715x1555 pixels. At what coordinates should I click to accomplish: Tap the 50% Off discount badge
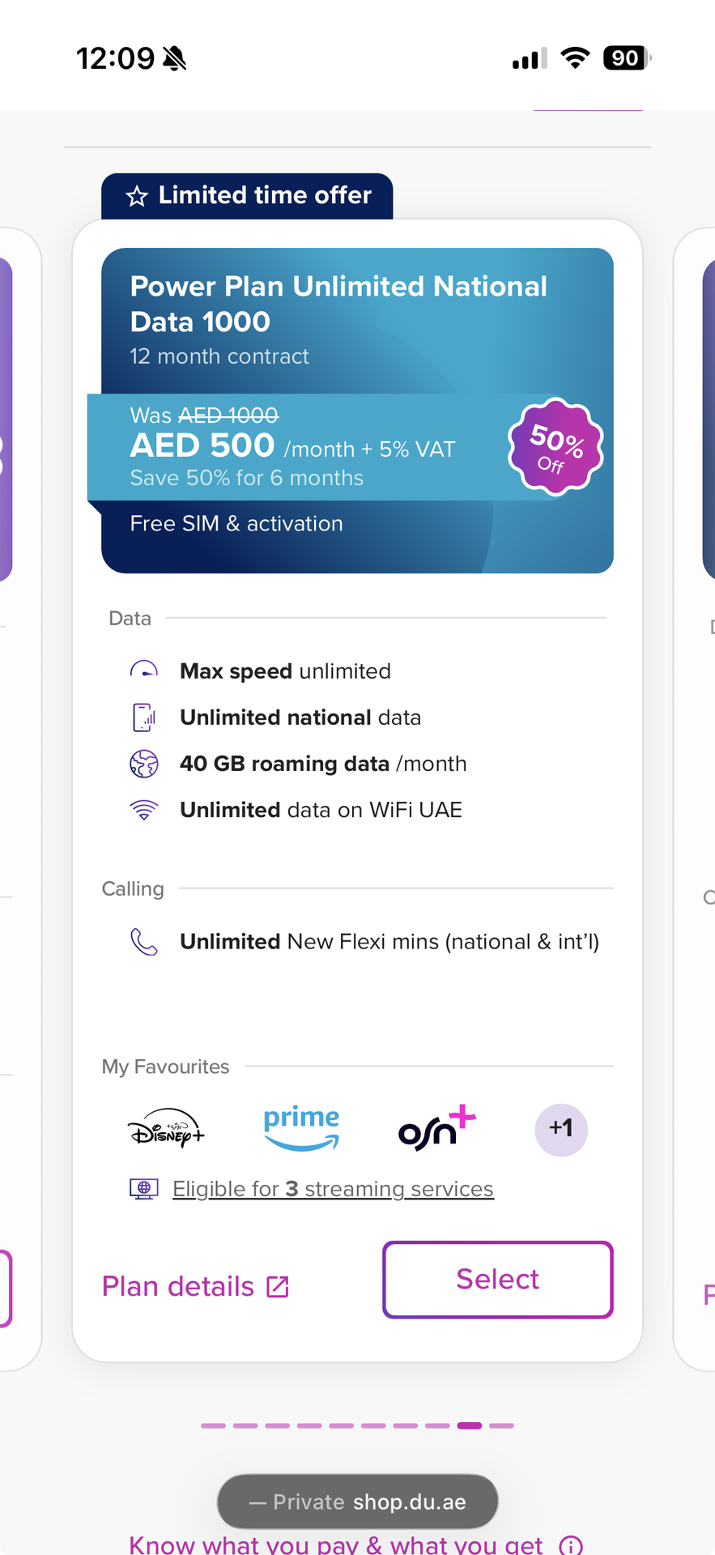pos(555,446)
